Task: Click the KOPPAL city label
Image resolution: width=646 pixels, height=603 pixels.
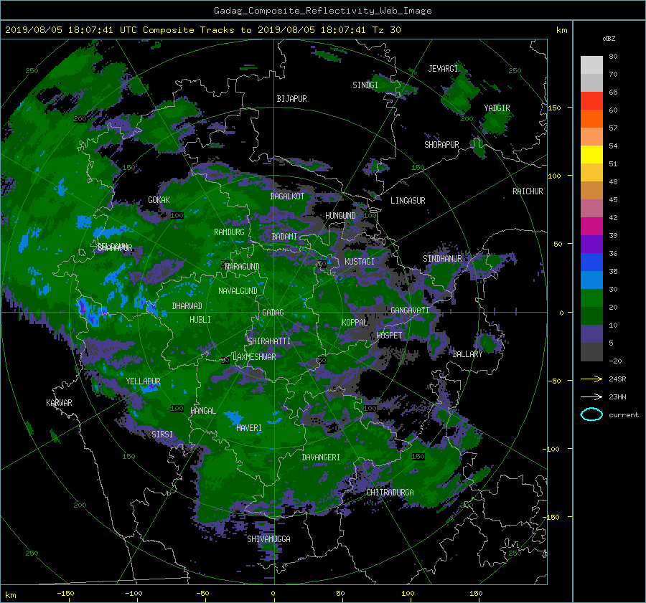Action: tap(355, 323)
